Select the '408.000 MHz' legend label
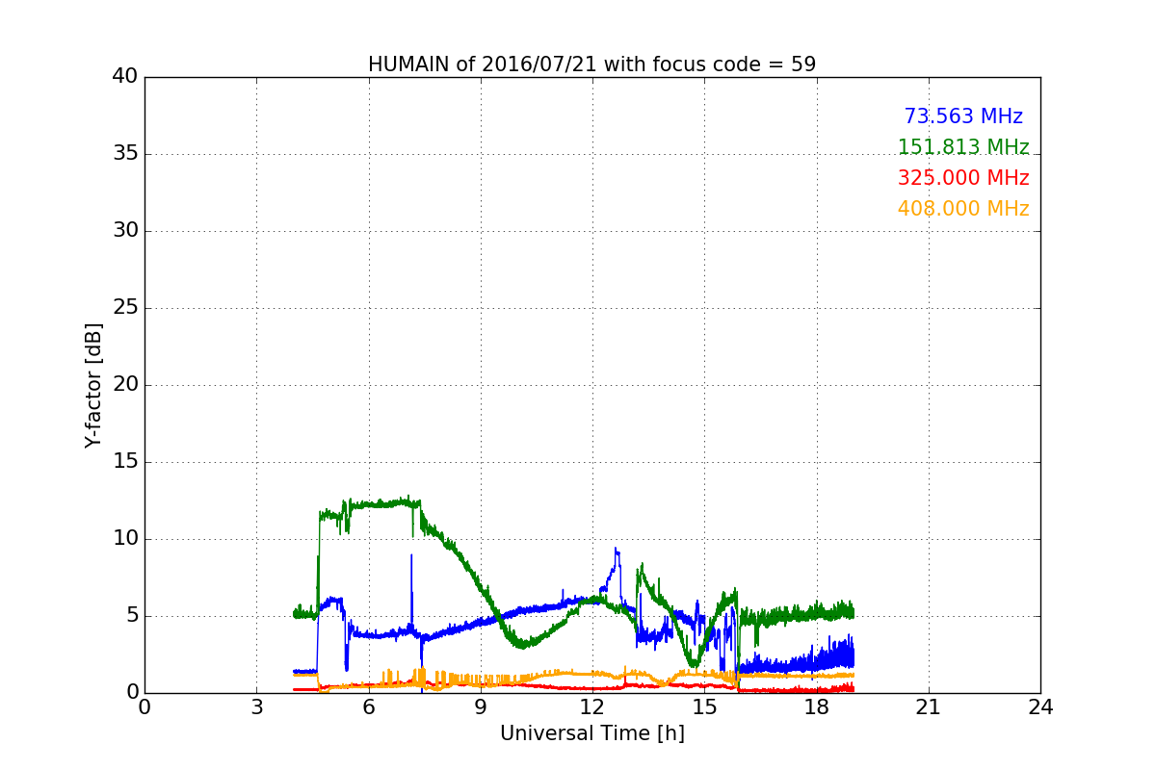Screen dimensions: 1156x770 coord(963,209)
